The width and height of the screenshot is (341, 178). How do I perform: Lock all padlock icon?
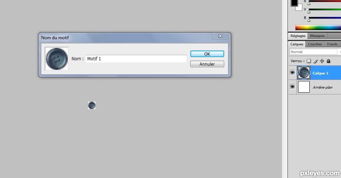pyautogui.click(x=328, y=61)
